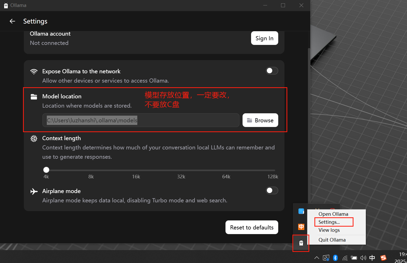The height and width of the screenshot is (263, 407).
Task: Expand hidden tray icons with the up chevron
Action: click(x=316, y=258)
